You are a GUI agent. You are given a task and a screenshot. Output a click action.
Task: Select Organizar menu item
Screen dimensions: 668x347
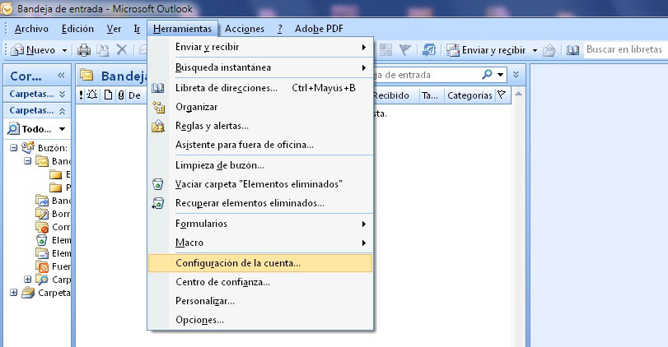click(x=260, y=107)
